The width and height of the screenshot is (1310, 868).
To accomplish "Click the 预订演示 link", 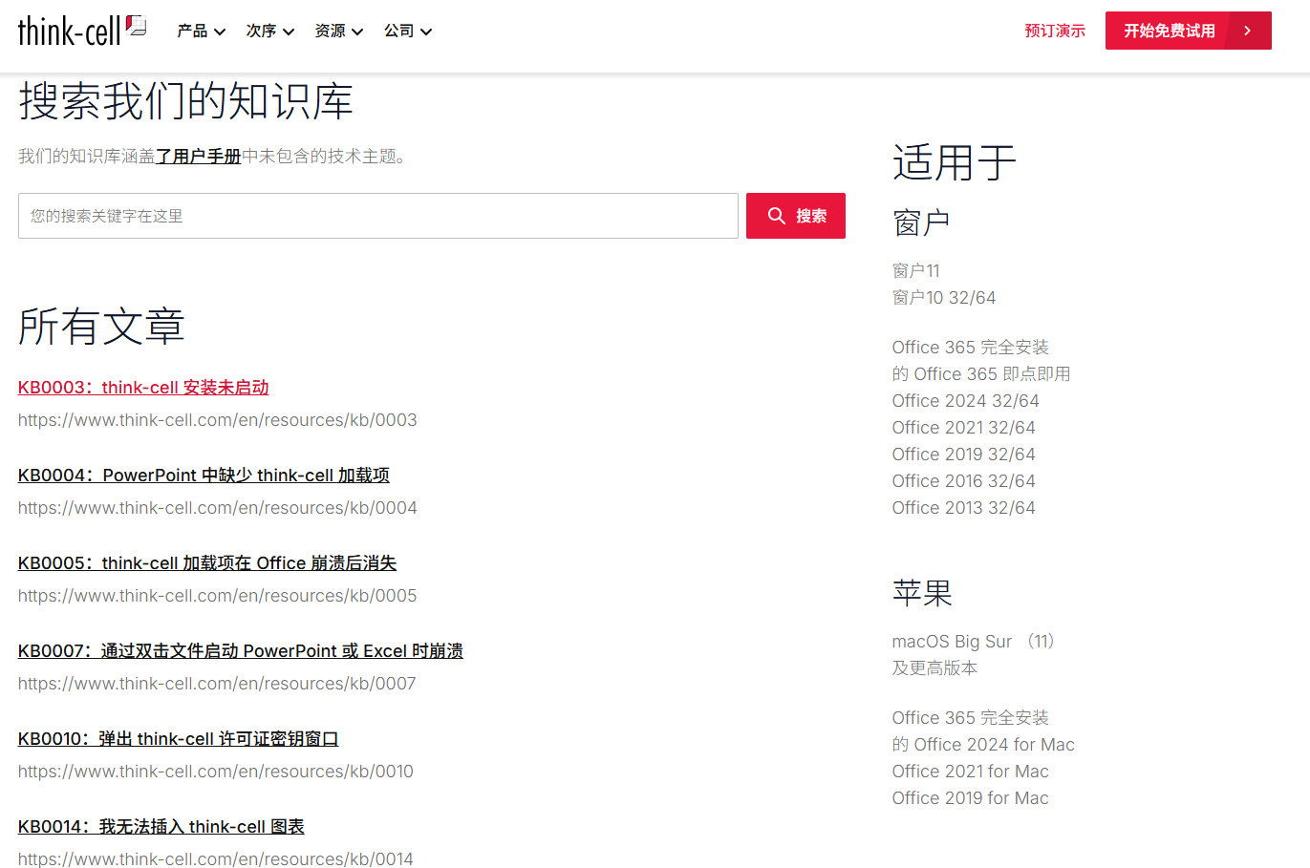I will (x=1055, y=31).
